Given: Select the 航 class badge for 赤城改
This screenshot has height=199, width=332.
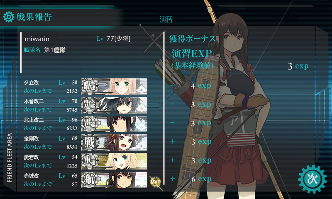Looking at the screenshot, I should 90,180.
